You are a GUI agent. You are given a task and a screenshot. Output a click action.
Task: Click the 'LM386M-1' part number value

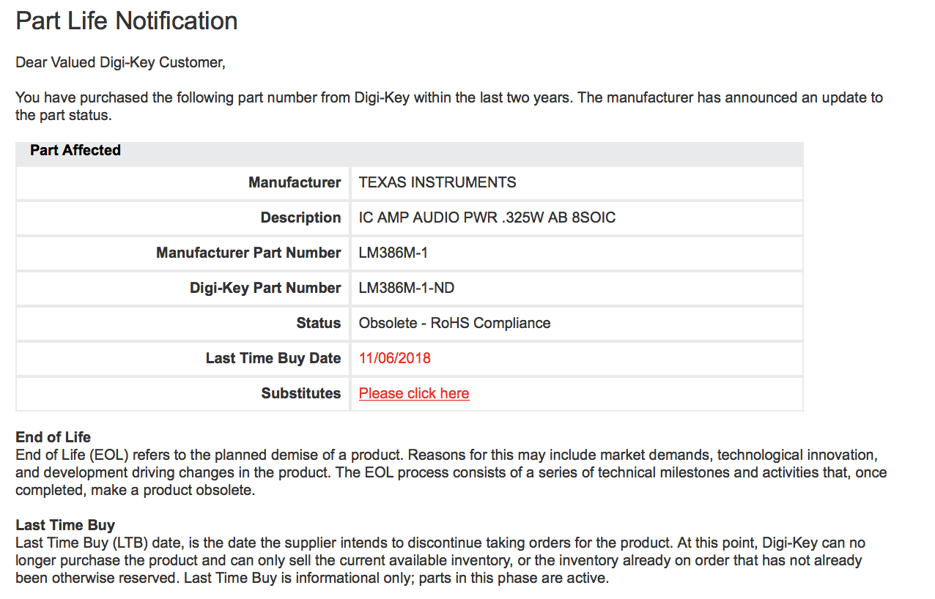click(x=393, y=253)
